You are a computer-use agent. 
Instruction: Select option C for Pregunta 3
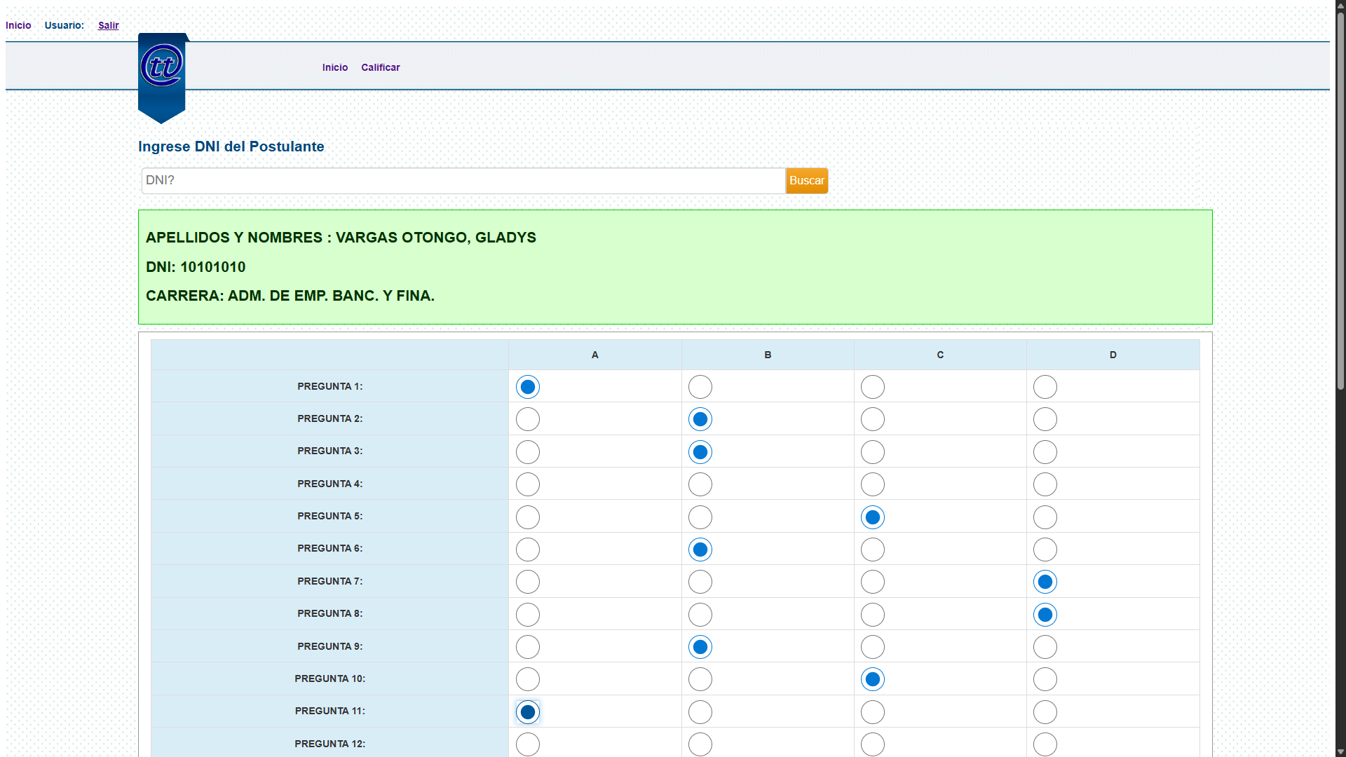[x=873, y=452]
